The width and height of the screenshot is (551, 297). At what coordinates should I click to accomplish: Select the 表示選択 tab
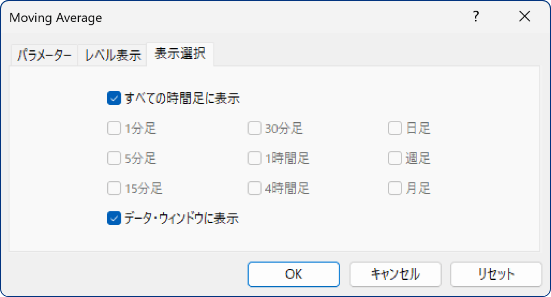pos(180,54)
